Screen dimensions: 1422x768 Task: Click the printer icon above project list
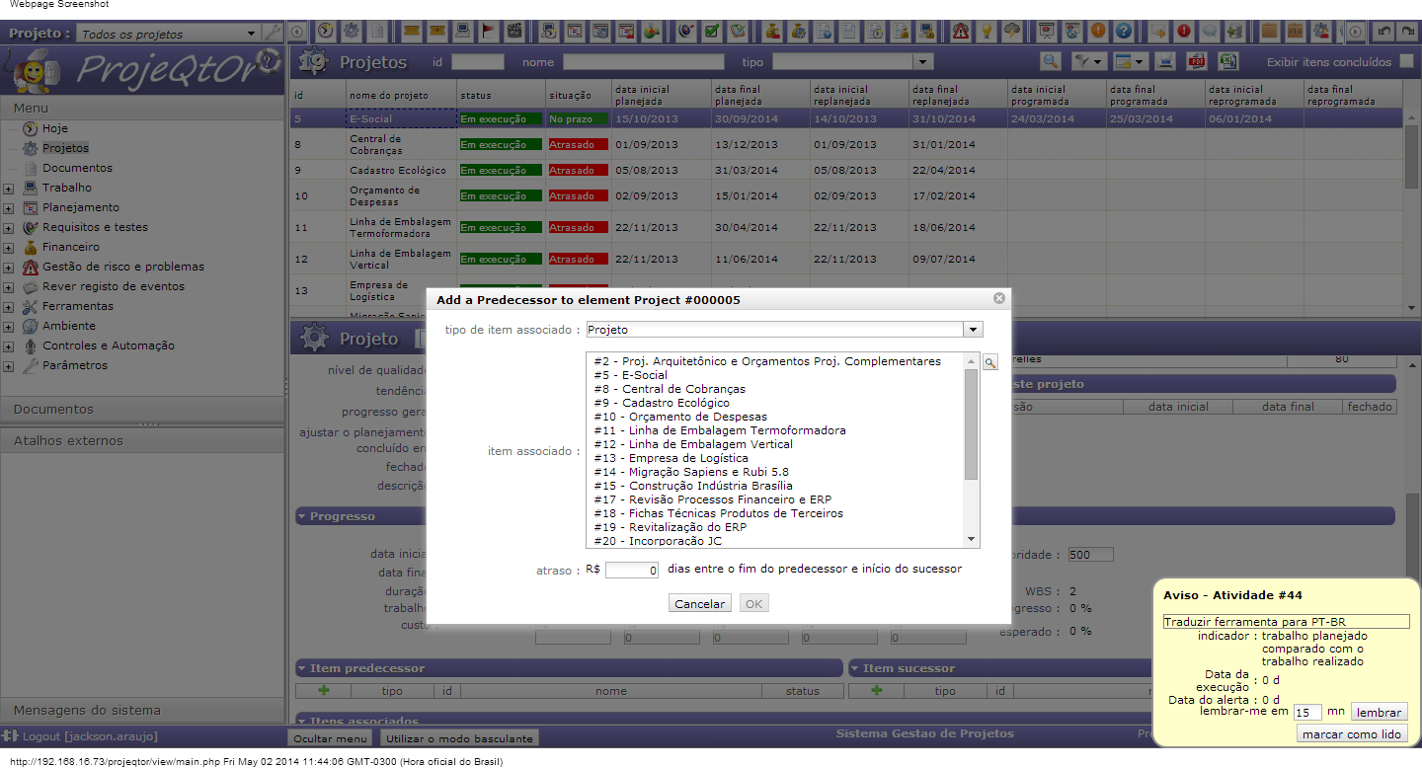1165,61
